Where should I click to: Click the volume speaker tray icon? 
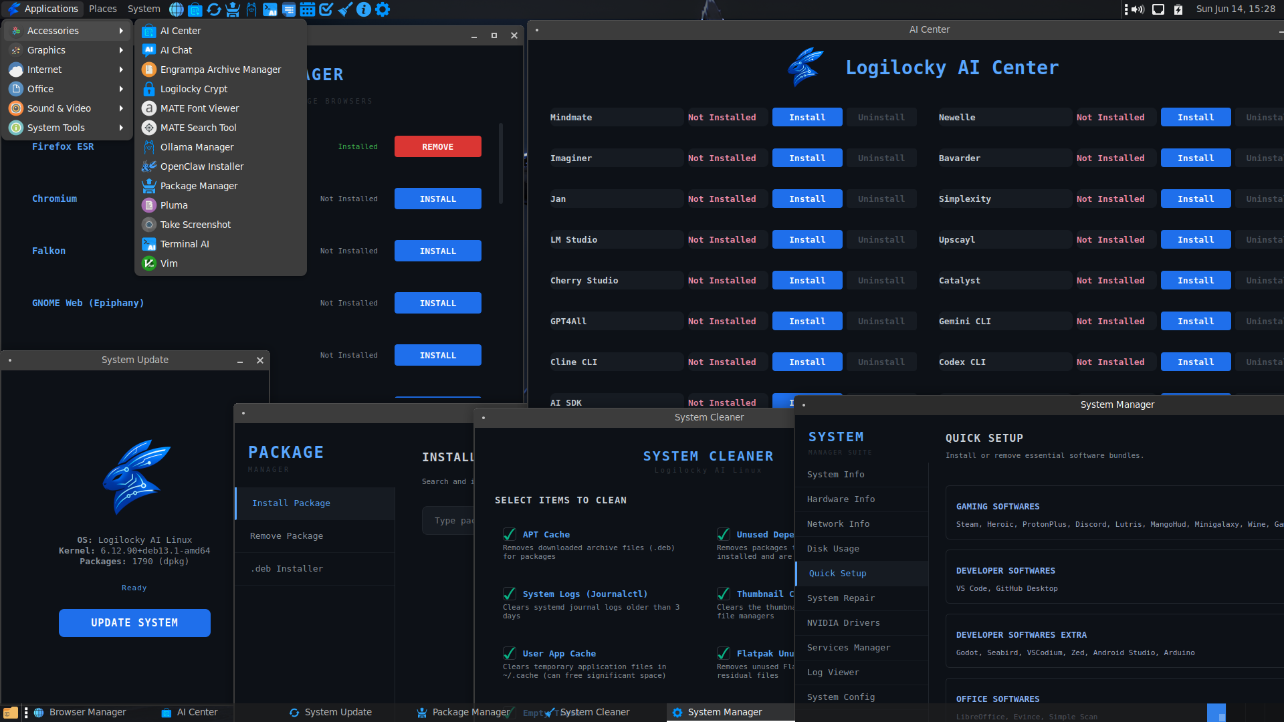(x=1138, y=9)
